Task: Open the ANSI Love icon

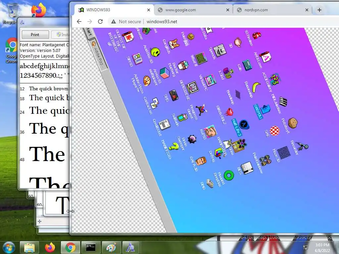Action: 265,57
